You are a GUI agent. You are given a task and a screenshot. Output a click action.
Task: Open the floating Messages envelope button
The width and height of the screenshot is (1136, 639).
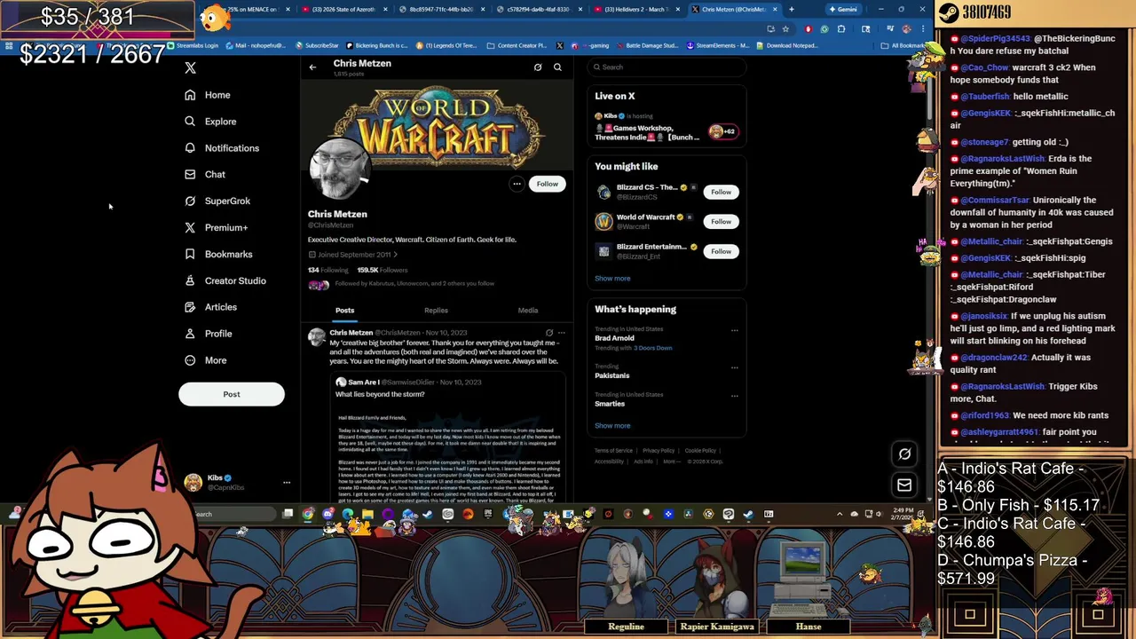pos(904,485)
